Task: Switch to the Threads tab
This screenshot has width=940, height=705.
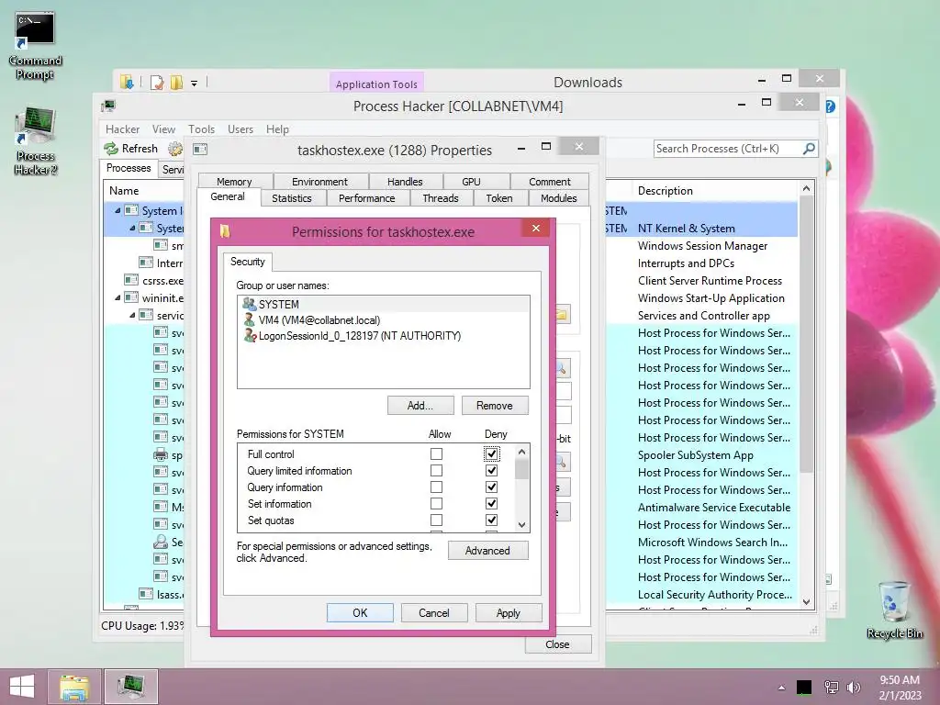Action: click(x=440, y=198)
